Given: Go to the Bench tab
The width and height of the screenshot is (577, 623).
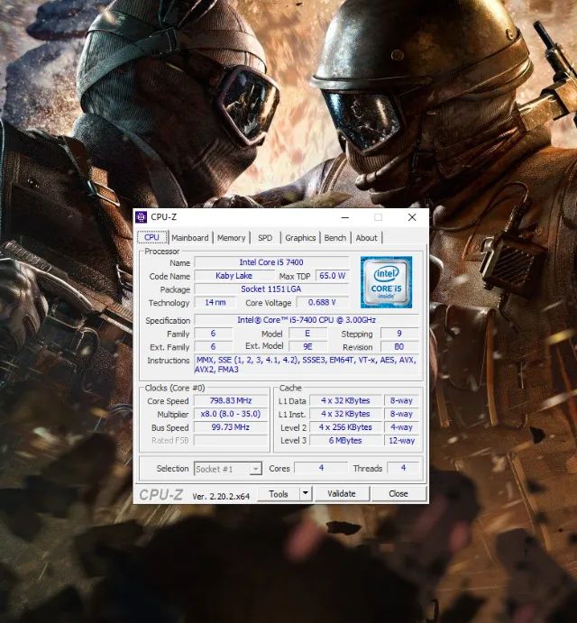Looking at the screenshot, I should [335, 238].
